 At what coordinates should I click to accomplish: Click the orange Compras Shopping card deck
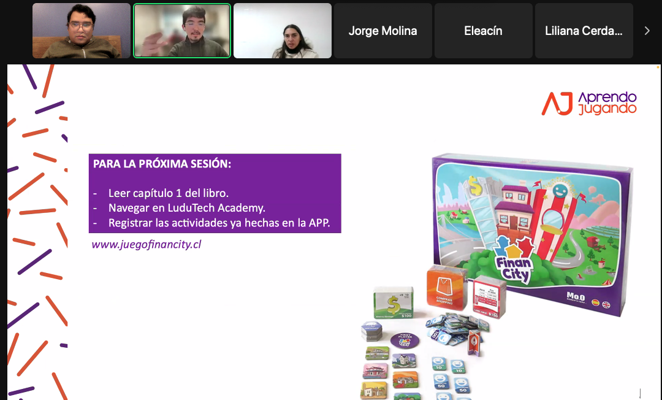click(x=446, y=289)
